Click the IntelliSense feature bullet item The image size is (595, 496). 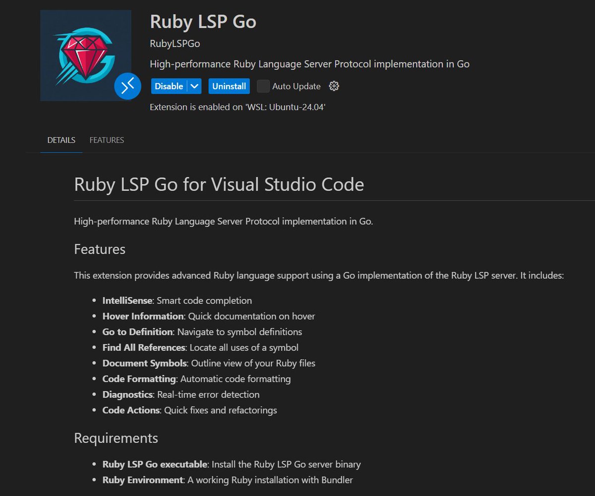pos(177,300)
